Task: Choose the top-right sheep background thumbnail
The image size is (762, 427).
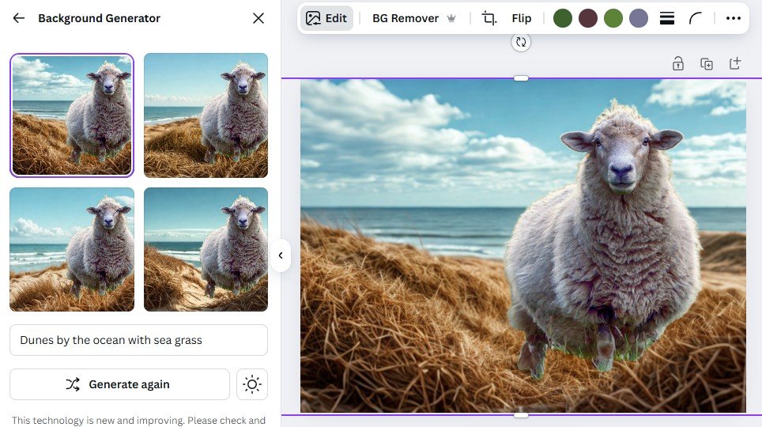Action: coord(206,115)
